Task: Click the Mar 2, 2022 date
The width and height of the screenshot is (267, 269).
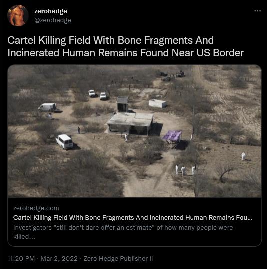Action: pos(59,259)
